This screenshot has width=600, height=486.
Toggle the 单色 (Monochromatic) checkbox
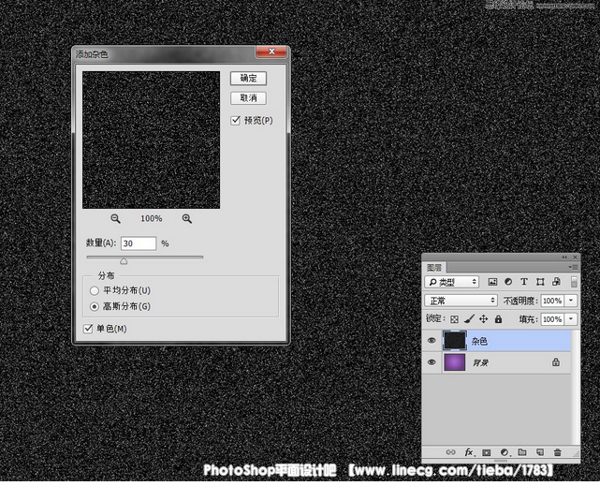89,329
